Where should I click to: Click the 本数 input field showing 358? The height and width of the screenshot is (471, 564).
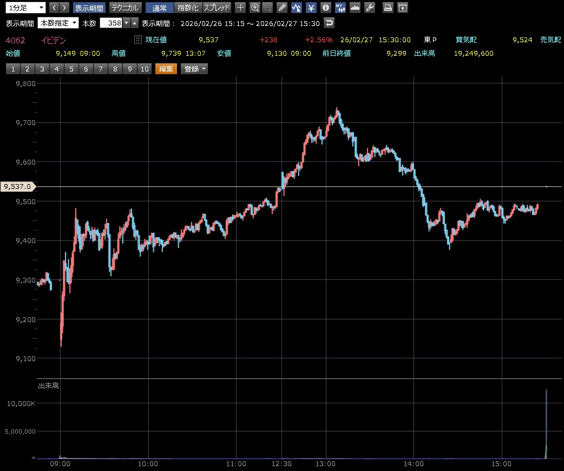(112, 23)
